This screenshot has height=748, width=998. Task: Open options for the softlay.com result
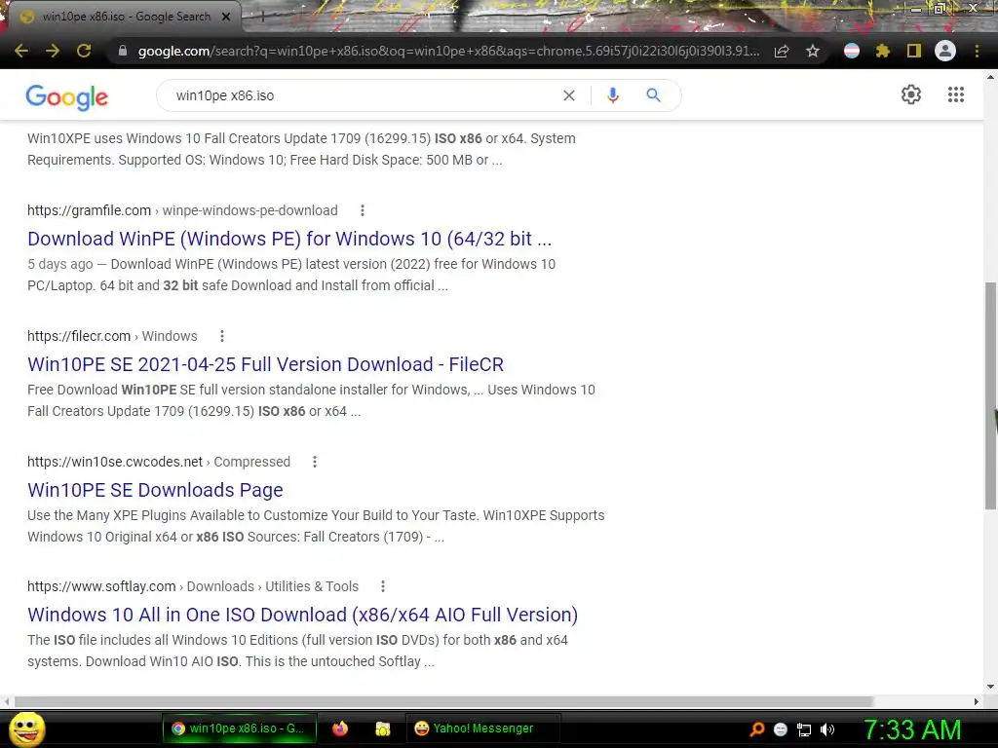(382, 586)
